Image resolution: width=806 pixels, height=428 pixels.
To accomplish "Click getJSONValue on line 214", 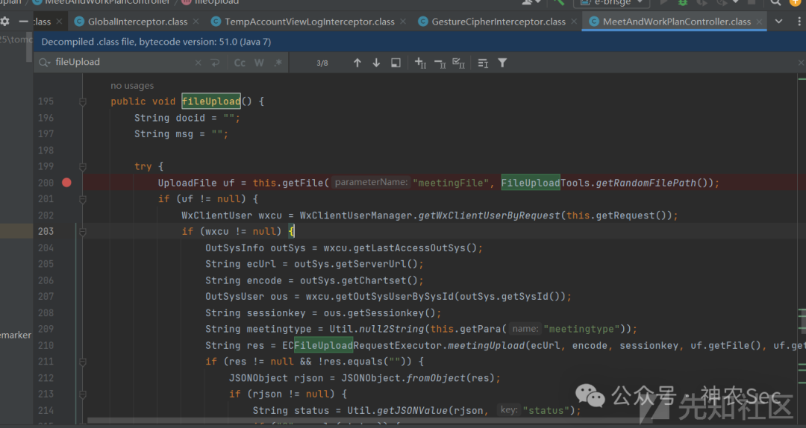I will [x=412, y=411].
